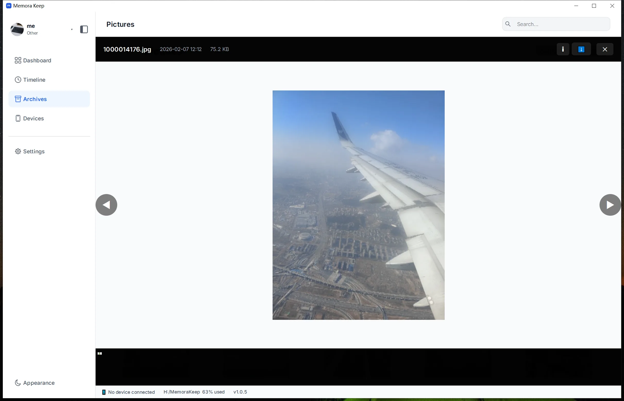This screenshot has height=401, width=624.
Task: Click the No device connected status icon
Action: (104, 392)
